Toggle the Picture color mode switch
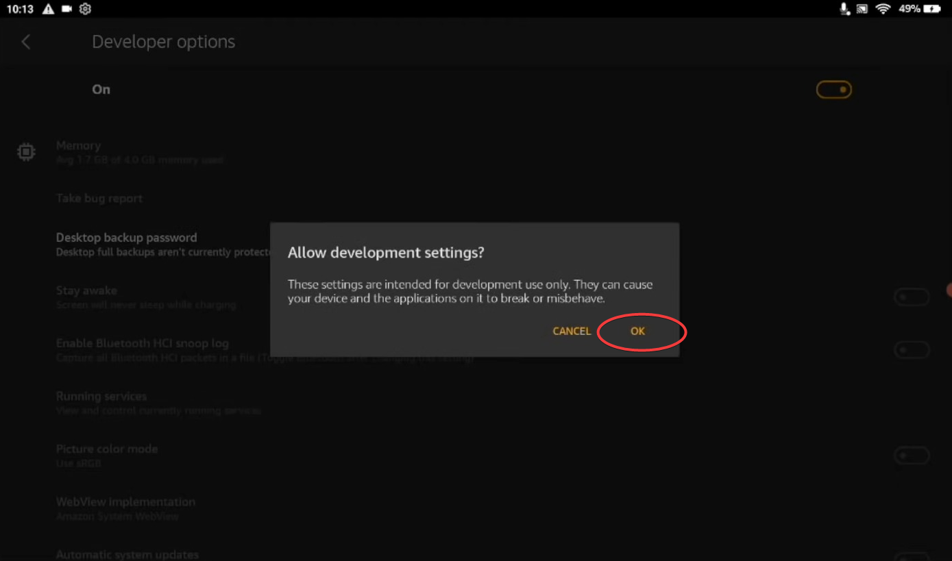Image resolution: width=952 pixels, height=561 pixels. pyautogui.click(x=912, y=456)
